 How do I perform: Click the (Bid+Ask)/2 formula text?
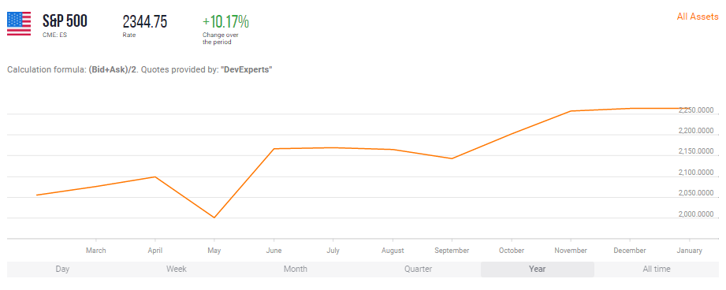pyautogui.click(x=113, y=70)
